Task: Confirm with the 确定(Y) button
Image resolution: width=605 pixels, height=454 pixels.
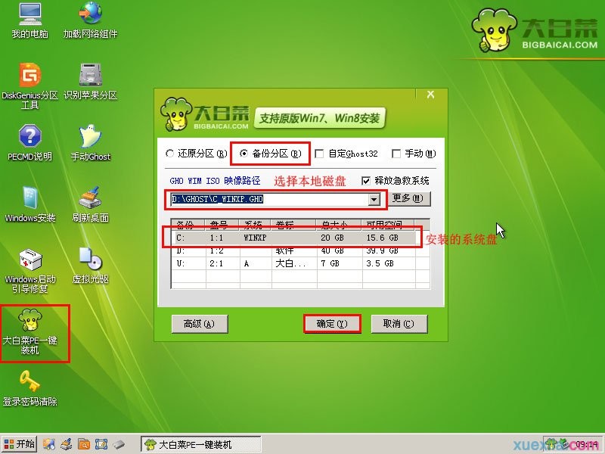Action: click(x=332, y=323)
